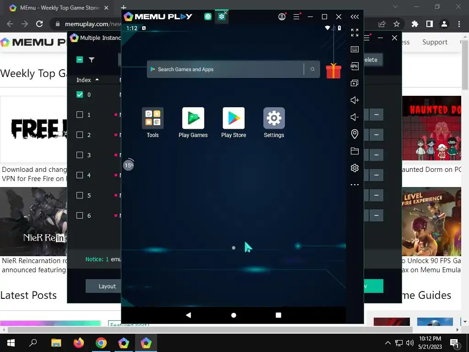469x352 pixels.
Task: Open the GPS location pin icon
Action: [354, 134]
